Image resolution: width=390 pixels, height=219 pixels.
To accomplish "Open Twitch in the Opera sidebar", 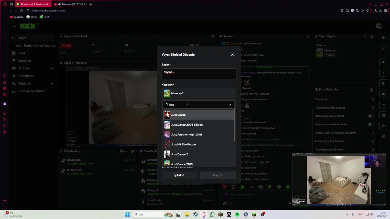I will 5,104.
